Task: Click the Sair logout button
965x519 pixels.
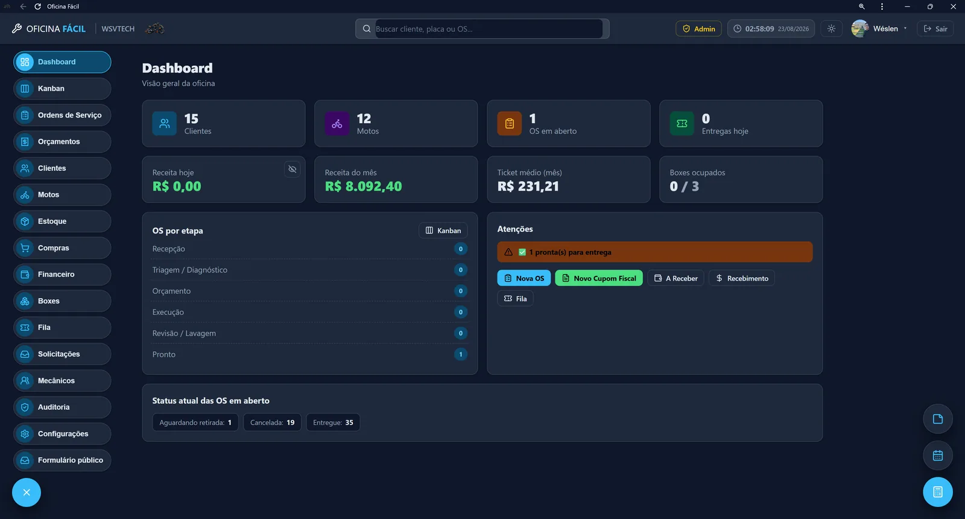Action: tap(935, 29)
